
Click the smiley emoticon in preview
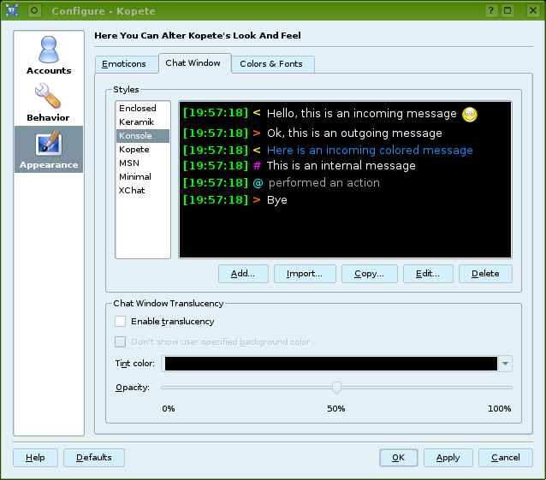pyautogui.click(x=469, y=115)
